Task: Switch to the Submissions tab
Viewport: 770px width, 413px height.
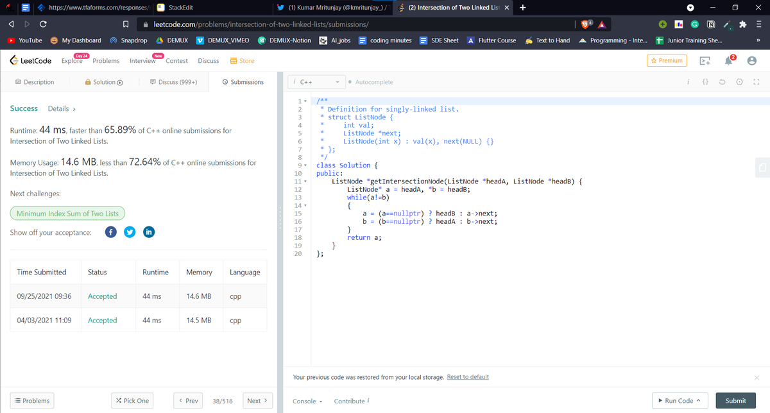Action: point(243,82)
